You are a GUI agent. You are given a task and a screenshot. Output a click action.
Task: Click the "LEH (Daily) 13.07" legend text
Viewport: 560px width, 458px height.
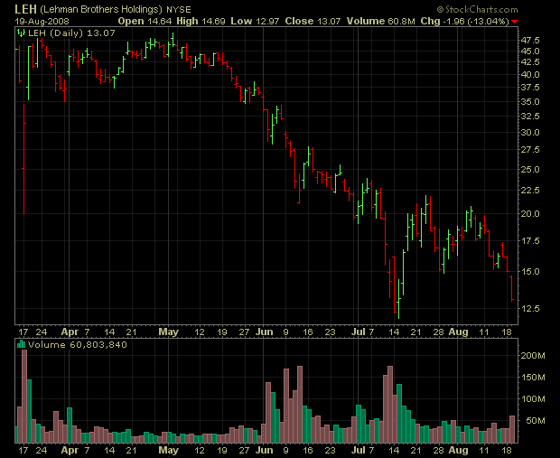click(71, 33)
